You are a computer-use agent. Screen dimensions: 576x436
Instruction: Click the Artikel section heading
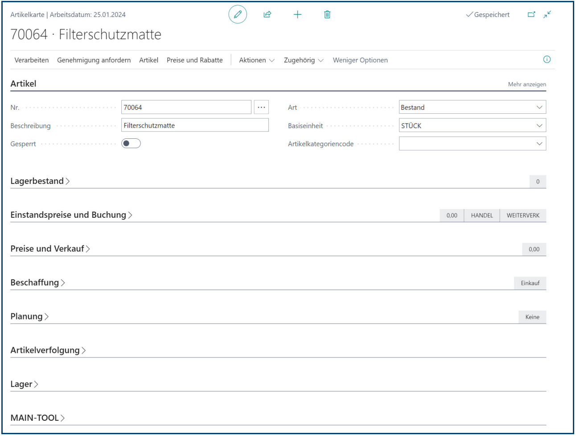[23, 83]
